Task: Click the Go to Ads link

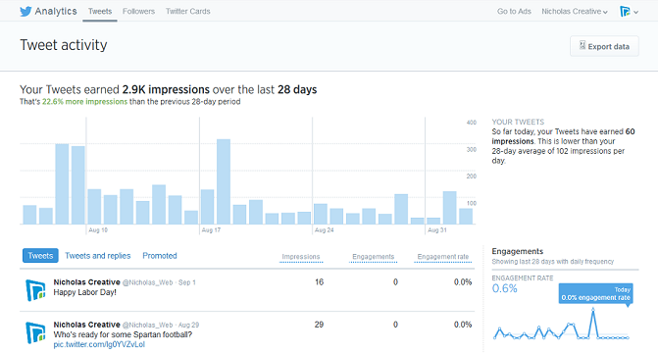Action: click(x=514, y=12)
